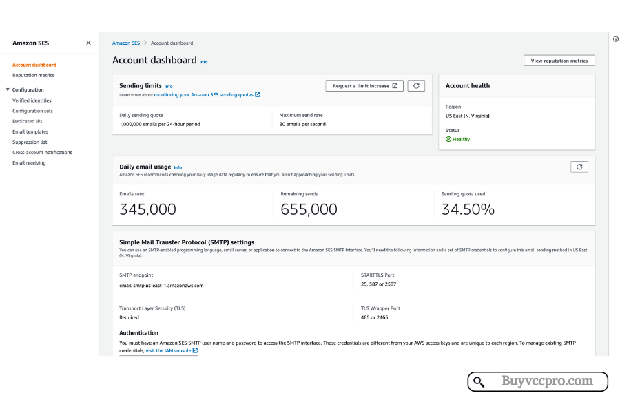Open Account dashboard in sidebar
The width and height of the screenshot is (620, 413).
tap(34, 65)
